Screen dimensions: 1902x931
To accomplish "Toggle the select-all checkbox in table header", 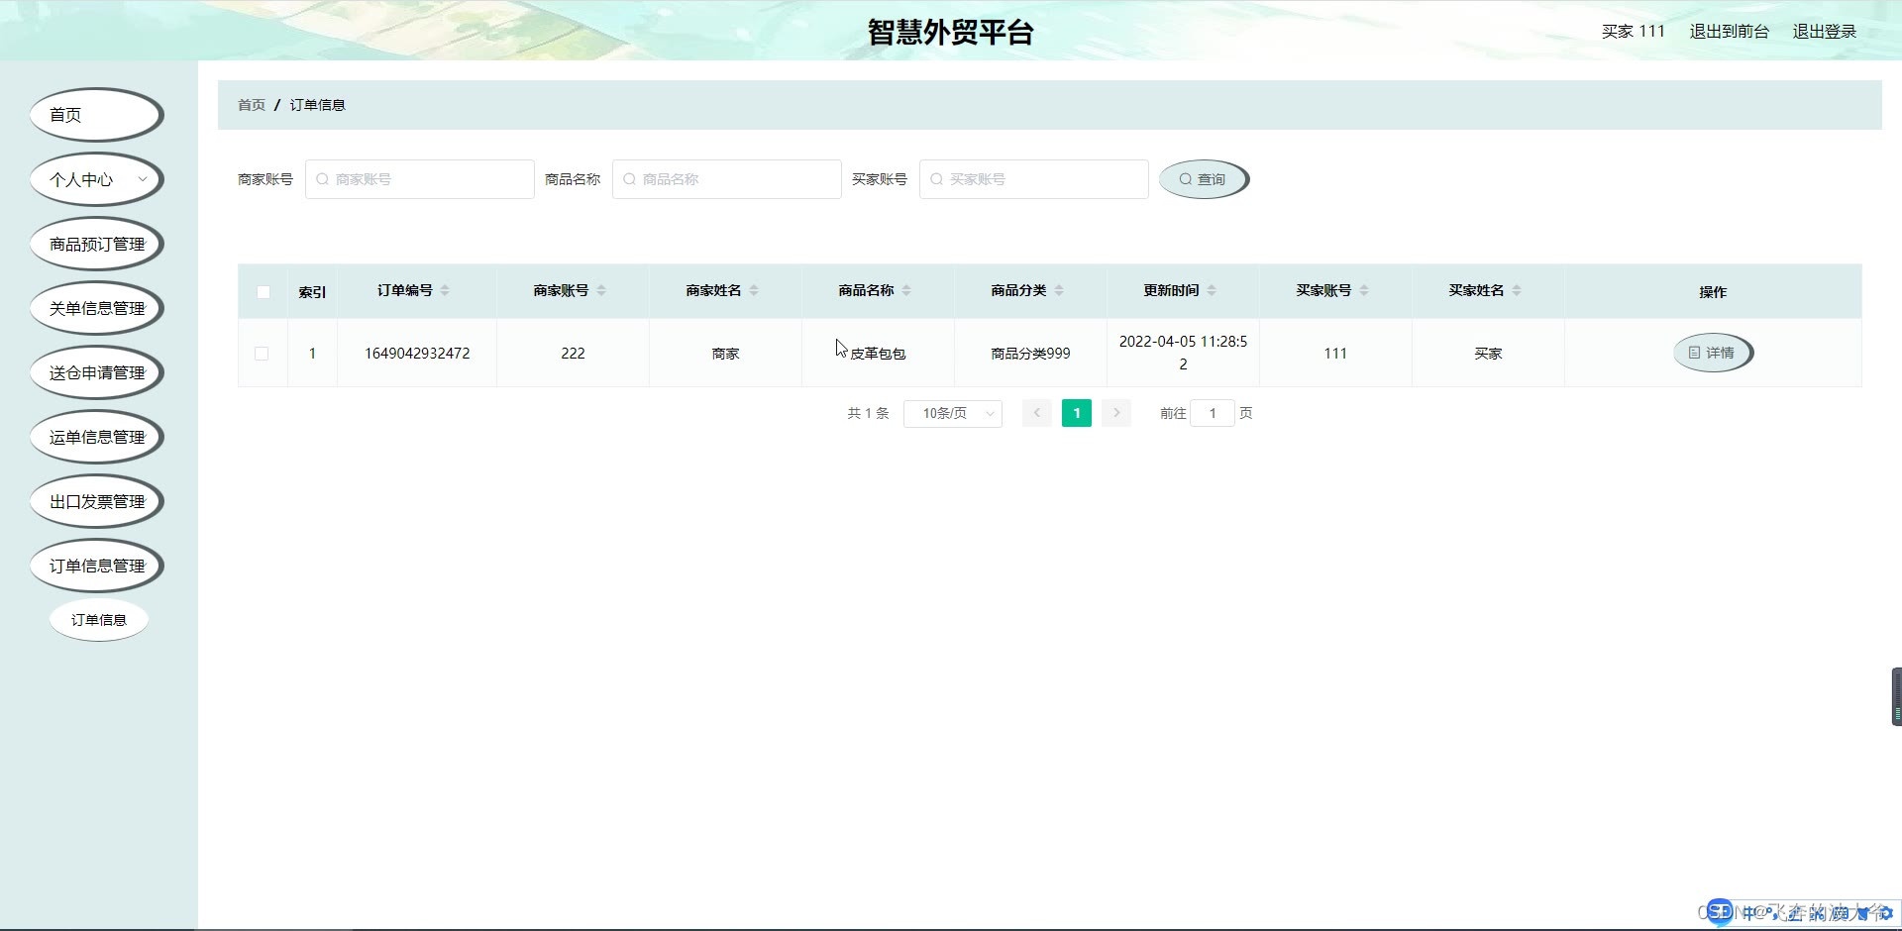I will tap(264, 292).
